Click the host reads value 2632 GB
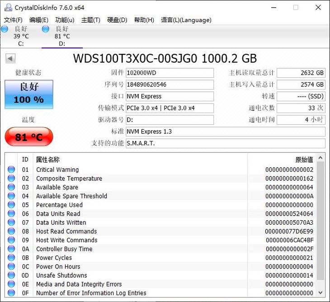This screenshot has width=330, height=302. coord(301,73)
